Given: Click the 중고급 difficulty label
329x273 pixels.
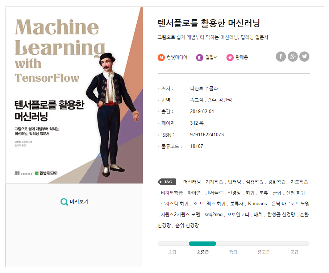Looking at the screenshot, I should point(264,252).
